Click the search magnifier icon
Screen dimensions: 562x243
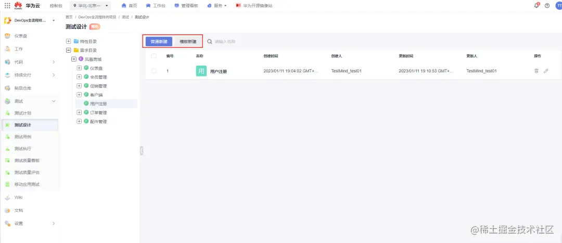210,42
